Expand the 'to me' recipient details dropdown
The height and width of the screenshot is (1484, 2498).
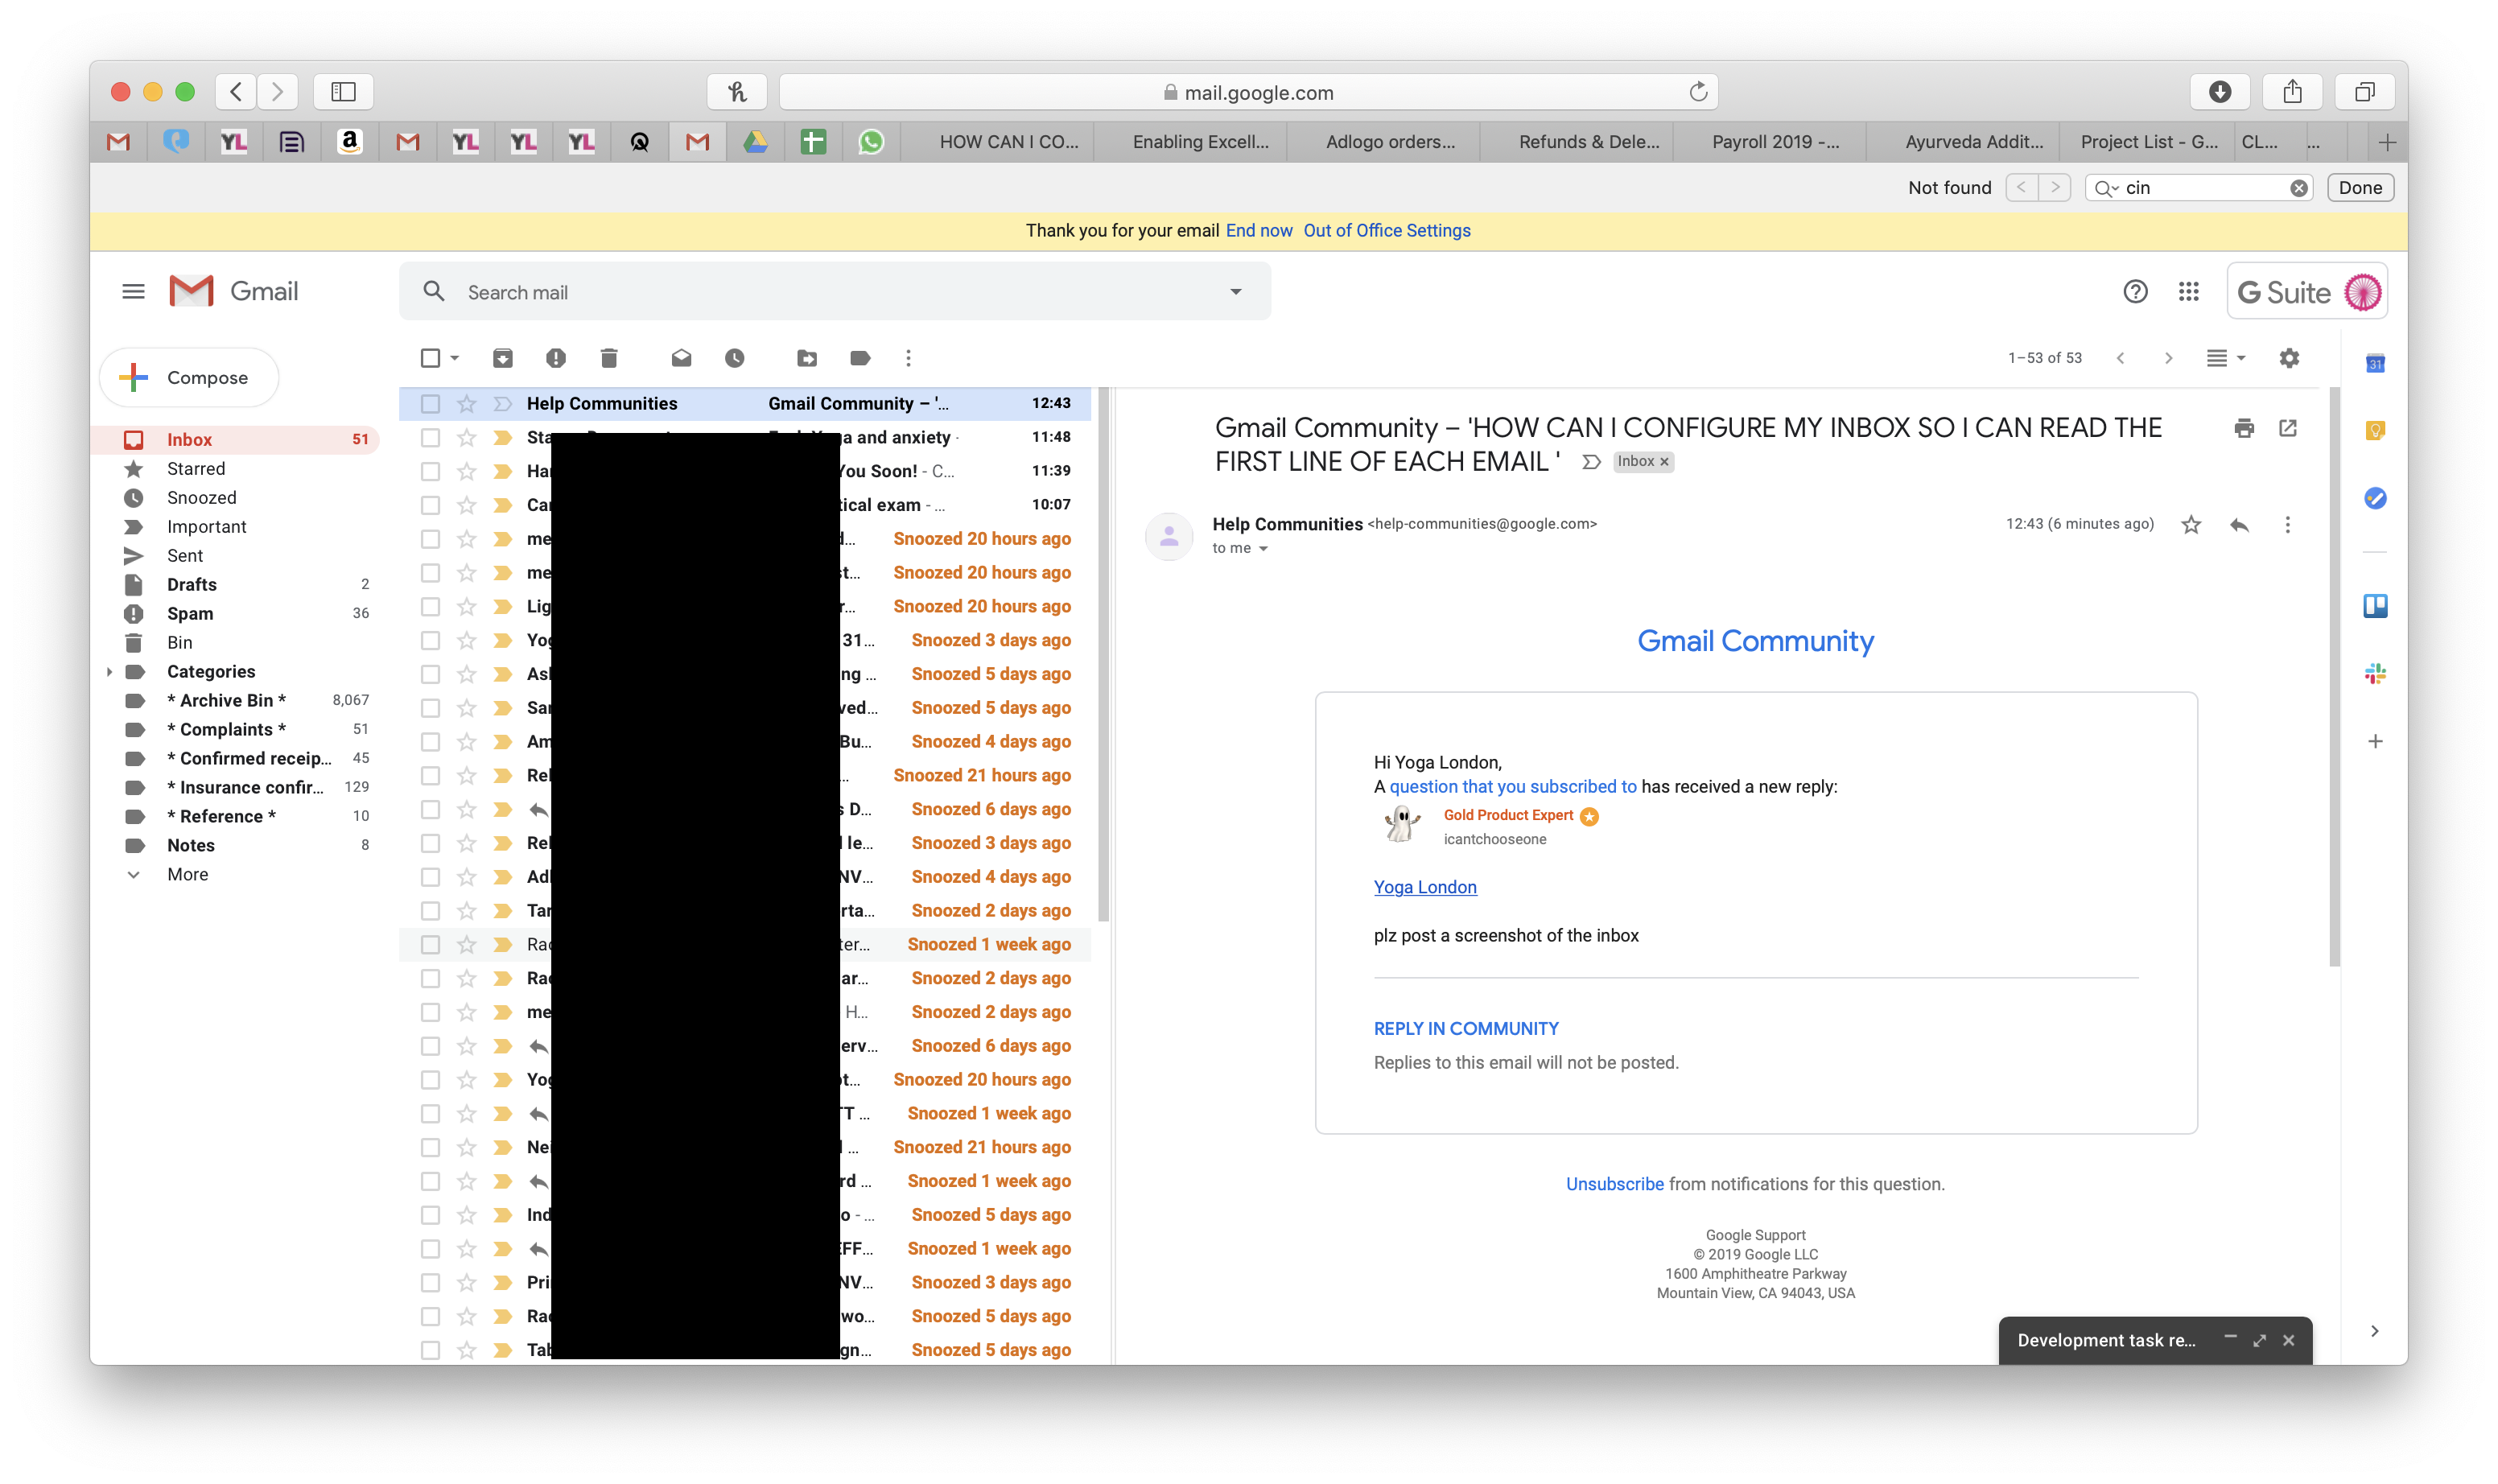(x=1262, y=548)
